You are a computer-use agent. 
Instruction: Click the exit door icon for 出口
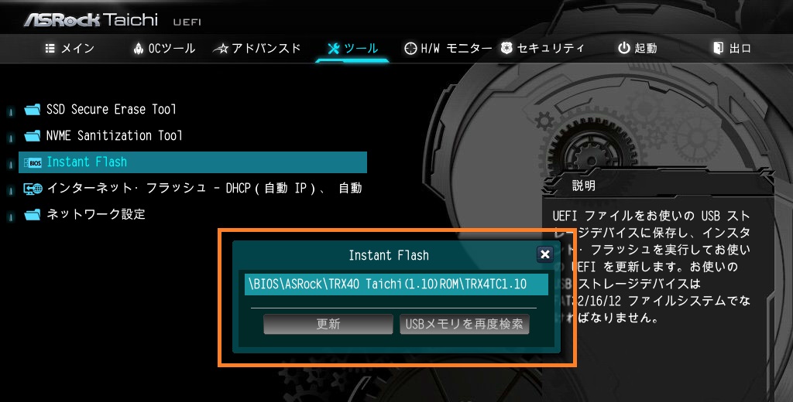coord(718,48)
